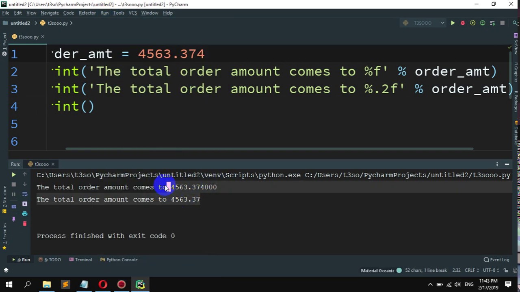
Task: Toggle scroll to end of output
Action: coord(25,204)
